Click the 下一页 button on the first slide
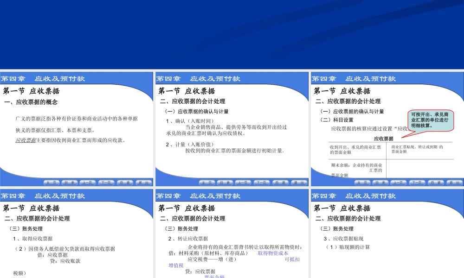The image size is (464, 278). pos(108,183)
